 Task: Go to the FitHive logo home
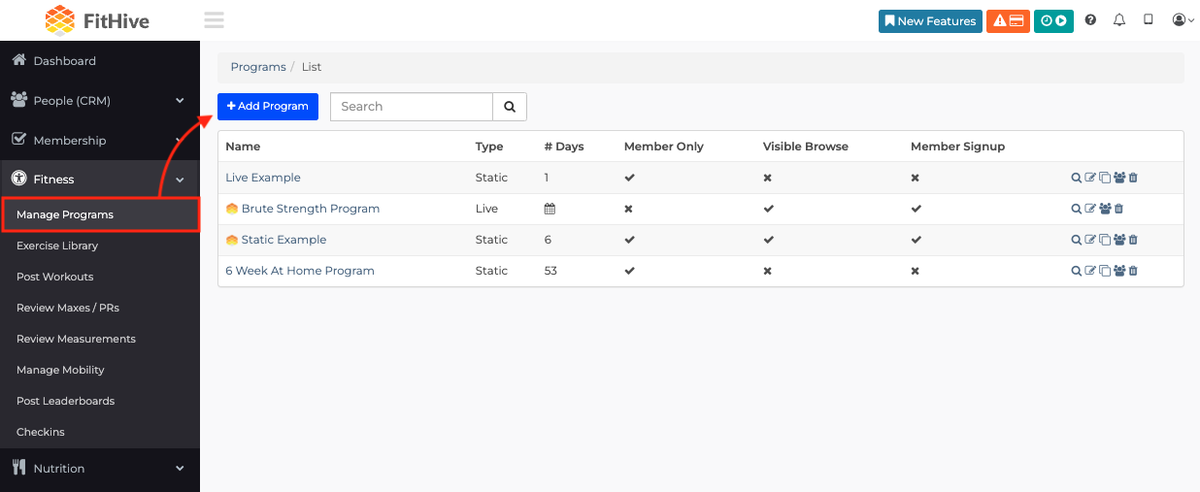[97, 19]
